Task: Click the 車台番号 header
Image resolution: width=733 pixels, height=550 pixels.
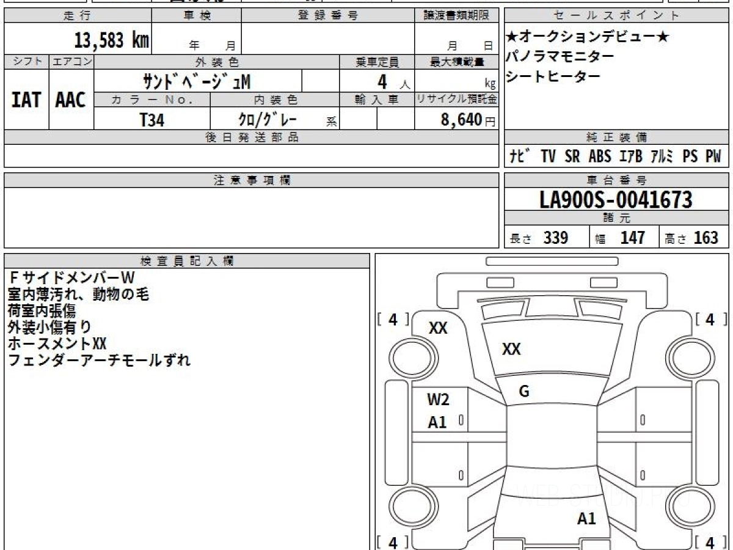Action: 616,180
